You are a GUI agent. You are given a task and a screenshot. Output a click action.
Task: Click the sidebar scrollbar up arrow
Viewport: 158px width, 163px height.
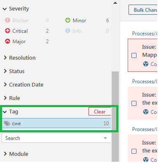click(x=115, y=3)
